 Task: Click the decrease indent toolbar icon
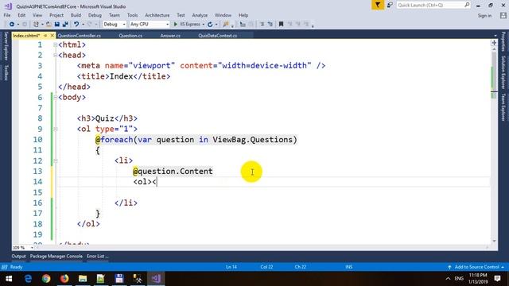click(262, 25)
